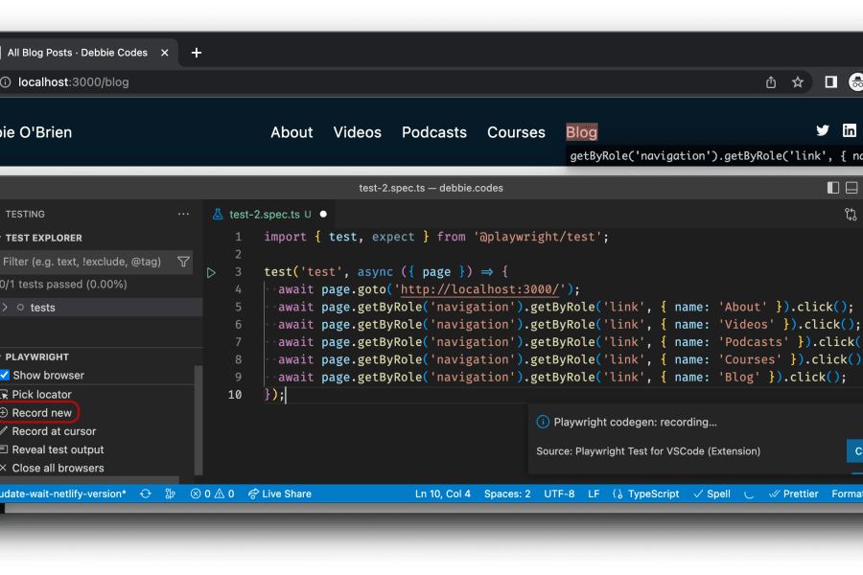Click the '@playwright/test' import string

tap(537, 237)
